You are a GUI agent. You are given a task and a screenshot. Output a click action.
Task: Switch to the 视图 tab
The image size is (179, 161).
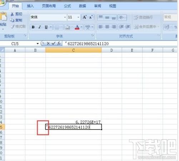[113, 6]
